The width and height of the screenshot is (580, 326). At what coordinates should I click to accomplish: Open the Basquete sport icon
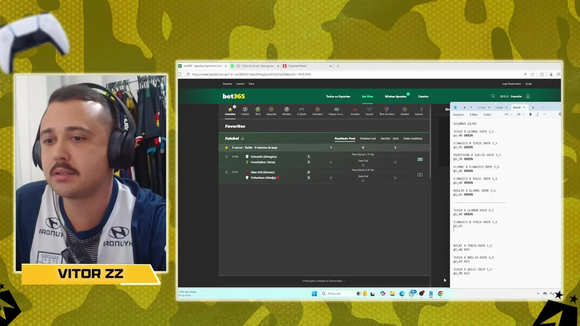(x=271, y=110)
